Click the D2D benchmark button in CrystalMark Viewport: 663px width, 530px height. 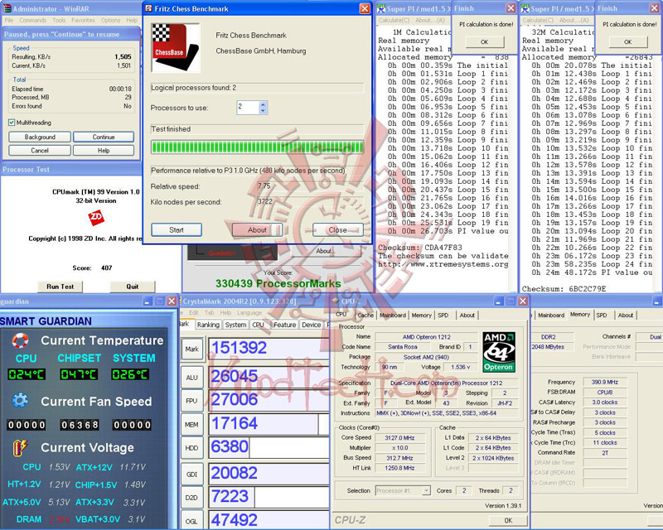191,498
